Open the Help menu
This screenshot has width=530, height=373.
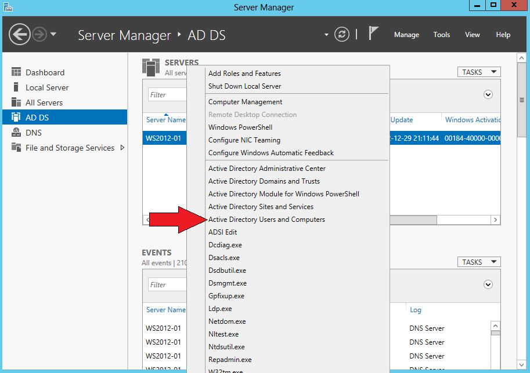503,35
